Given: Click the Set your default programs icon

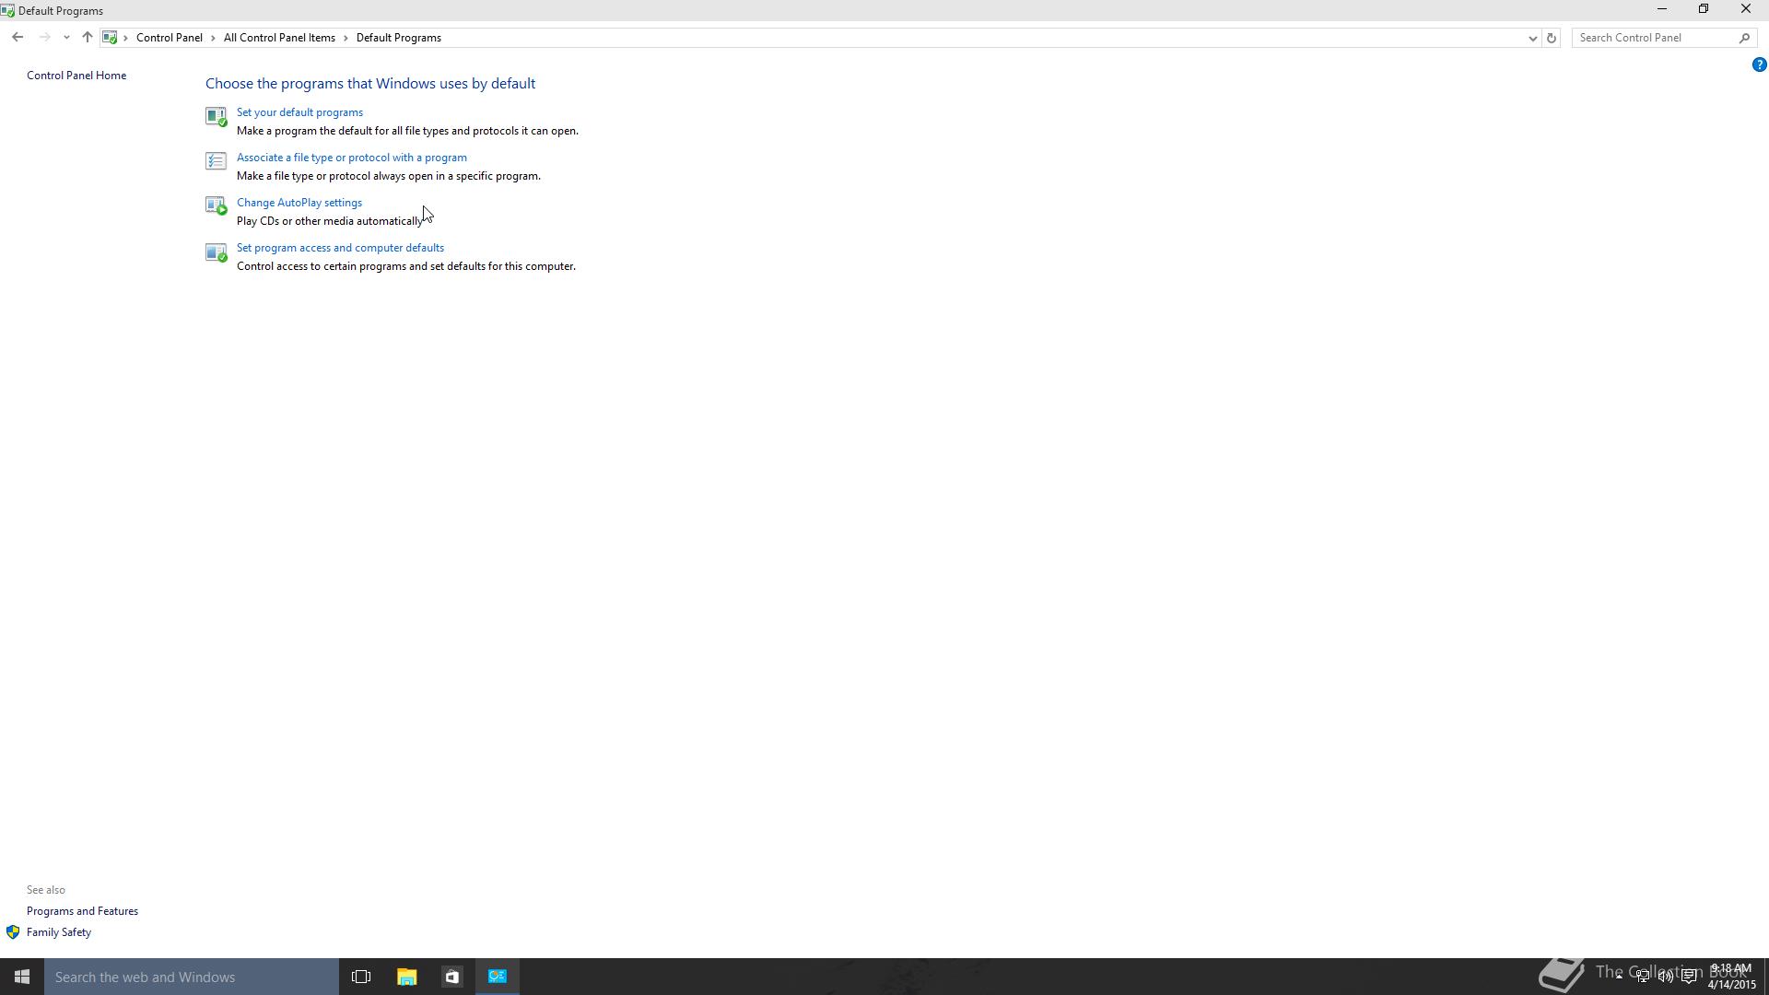Looking at the screenshot, I should coord(216,116).
